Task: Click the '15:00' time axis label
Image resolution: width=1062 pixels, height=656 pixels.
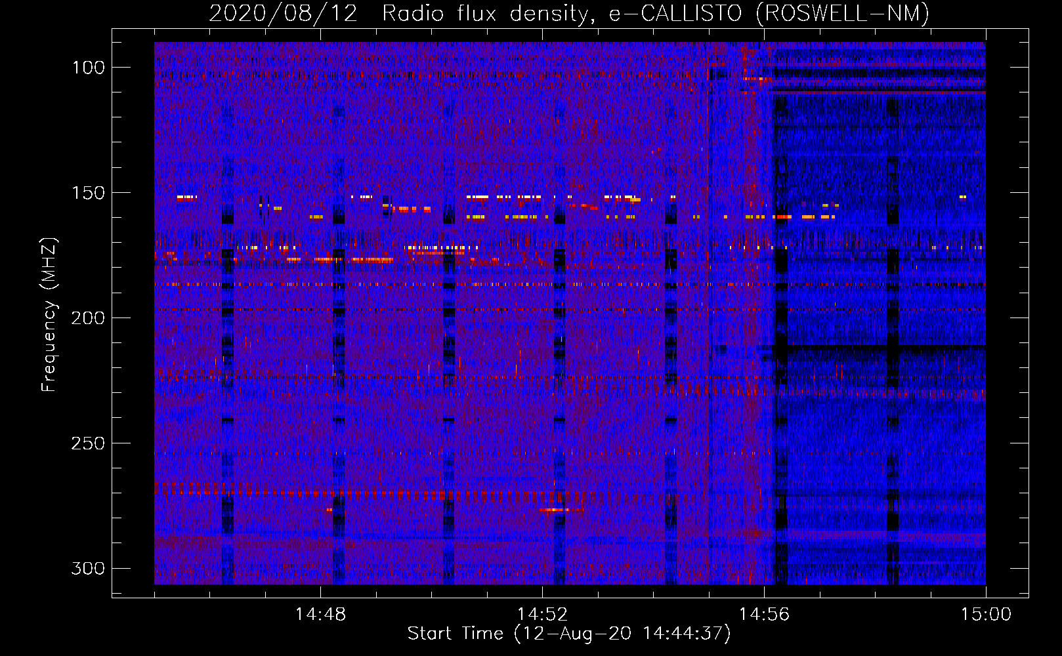Action: (986, 615)
